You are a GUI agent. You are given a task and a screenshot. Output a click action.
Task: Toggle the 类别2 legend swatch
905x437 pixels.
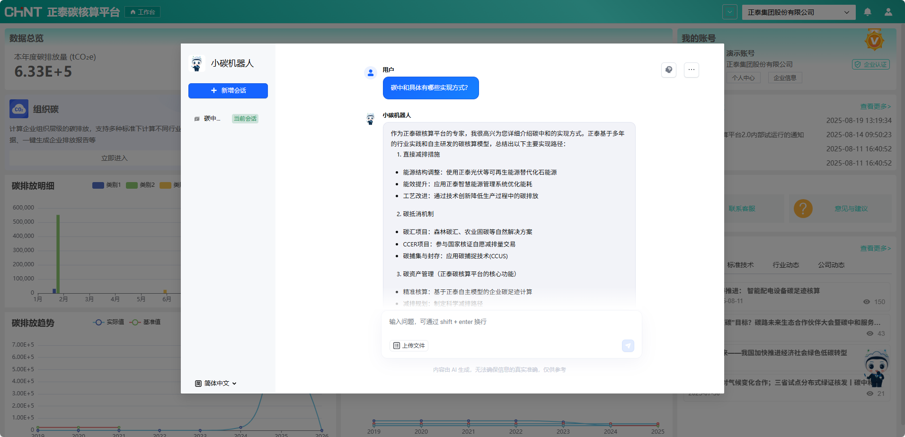click(x=132, y=185)
